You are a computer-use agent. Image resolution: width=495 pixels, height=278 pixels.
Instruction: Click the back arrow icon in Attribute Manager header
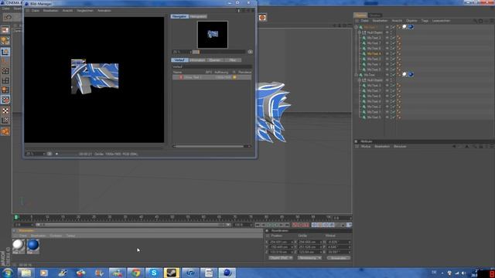pos(454,147)
